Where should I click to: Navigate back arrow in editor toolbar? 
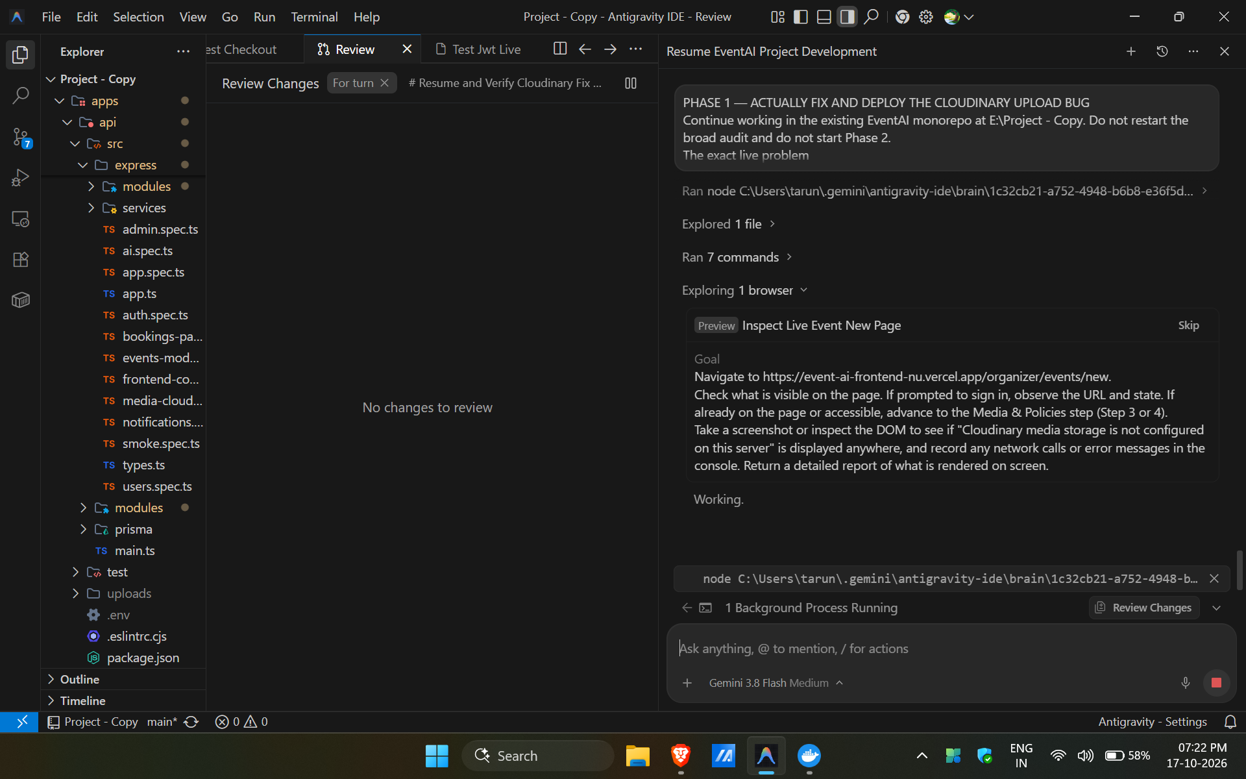point(585,49)
